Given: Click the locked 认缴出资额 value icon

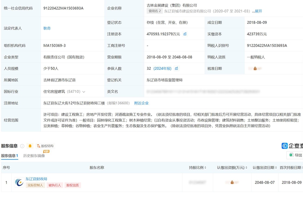Looking at the screenshot, I should point(231,182).
